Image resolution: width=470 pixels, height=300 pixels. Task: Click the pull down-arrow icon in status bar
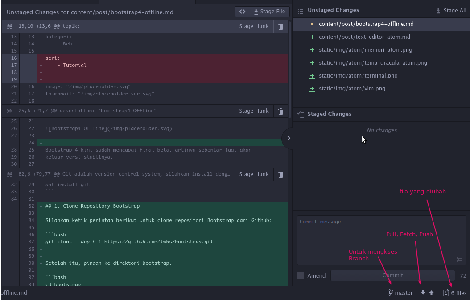[x=423, y=292]
